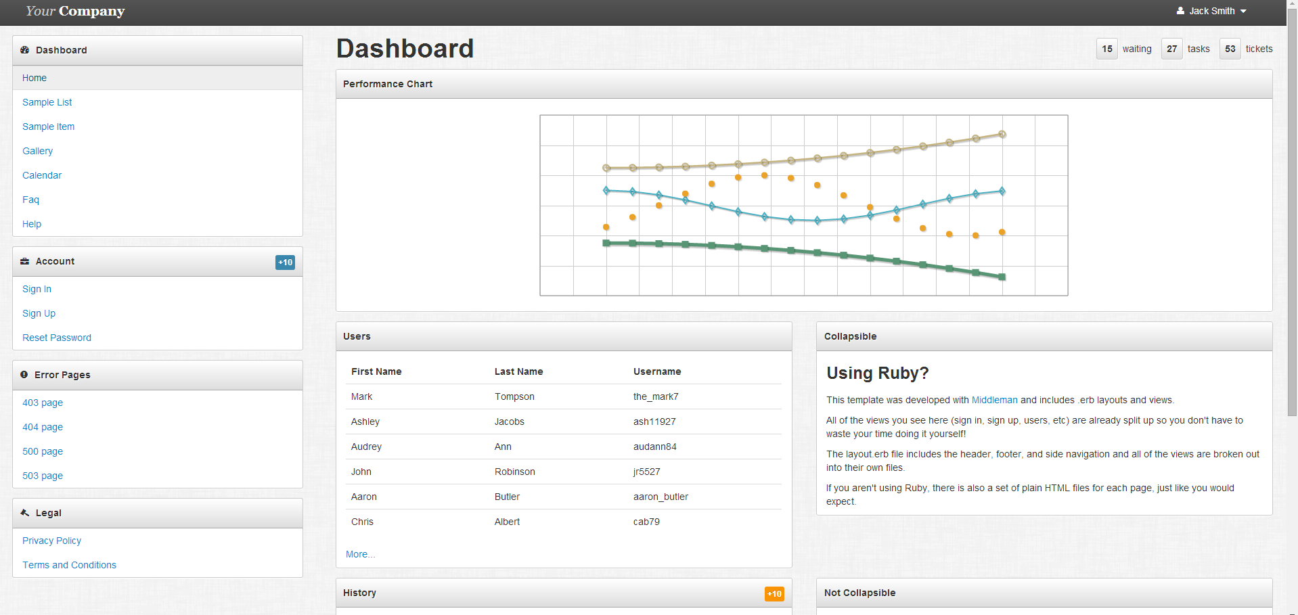1298x615 pixels.
Task: Open the 404 page link
Action: [43, 427]
